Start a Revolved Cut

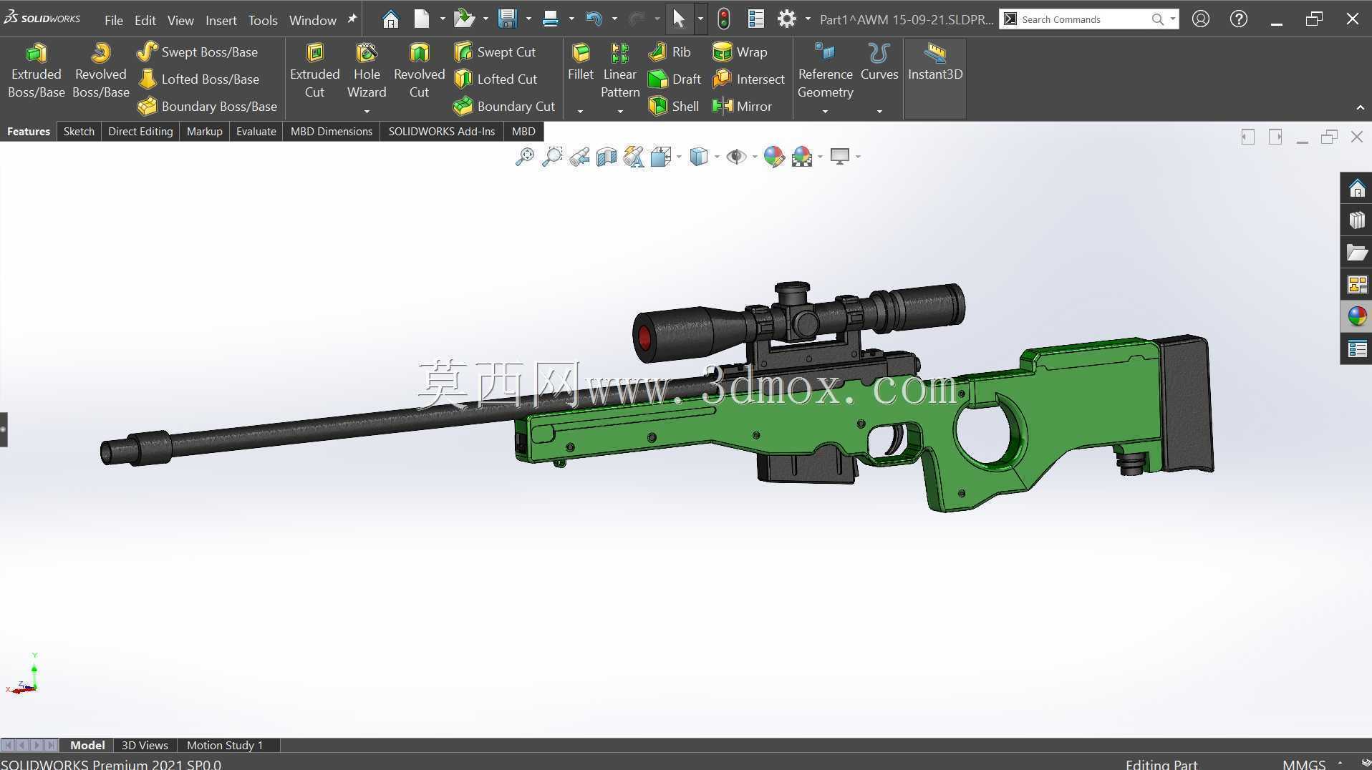point(419,71)
